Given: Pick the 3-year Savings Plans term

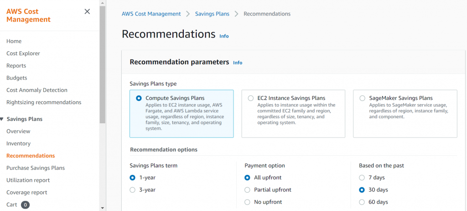Looking at the screenshot, I should tap(133, 190).
